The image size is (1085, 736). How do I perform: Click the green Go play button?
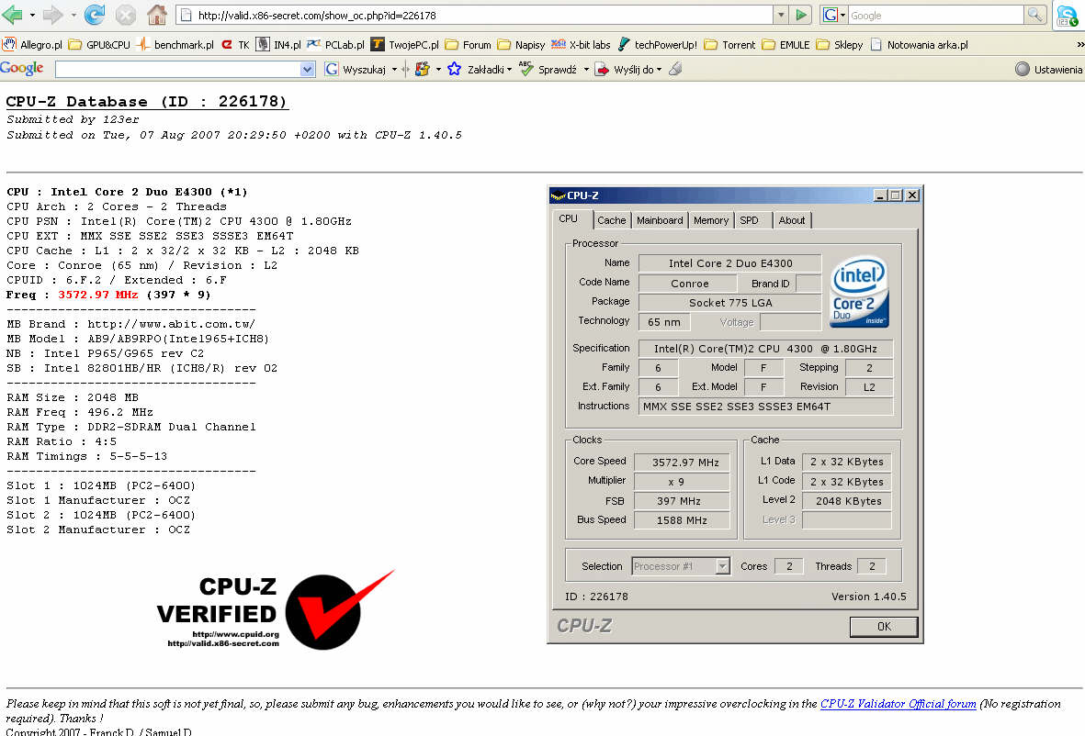point(801,15)
